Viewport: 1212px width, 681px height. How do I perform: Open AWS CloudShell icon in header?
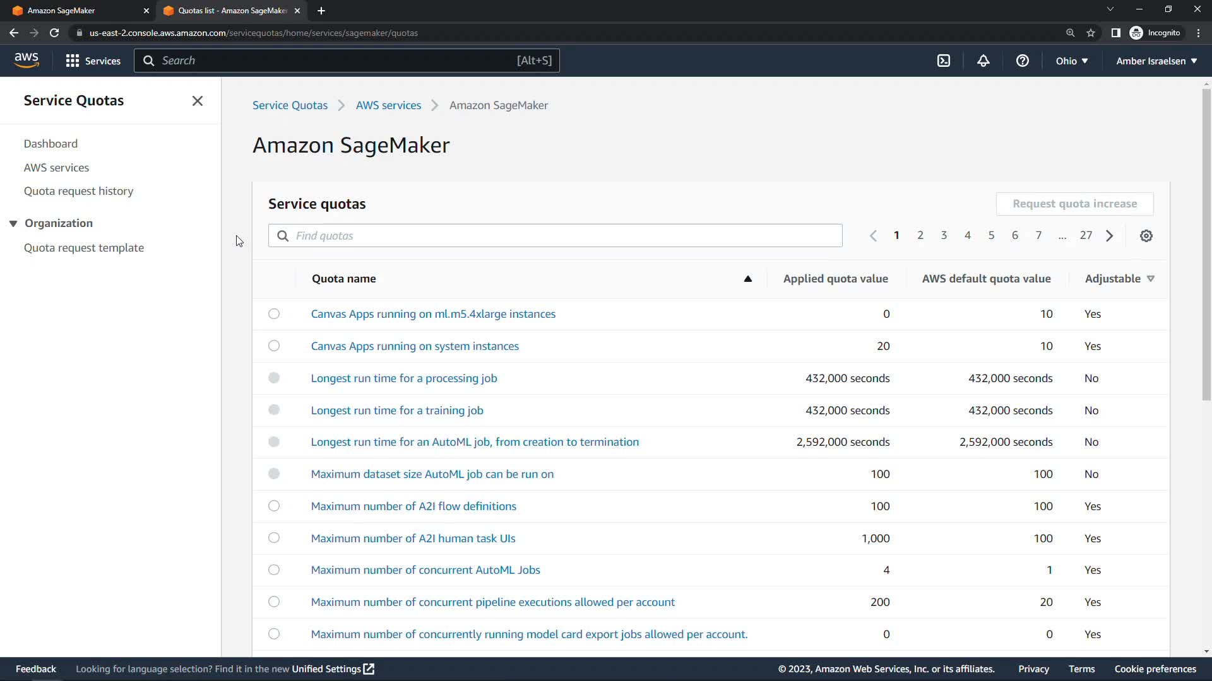(x=943, y=61)
